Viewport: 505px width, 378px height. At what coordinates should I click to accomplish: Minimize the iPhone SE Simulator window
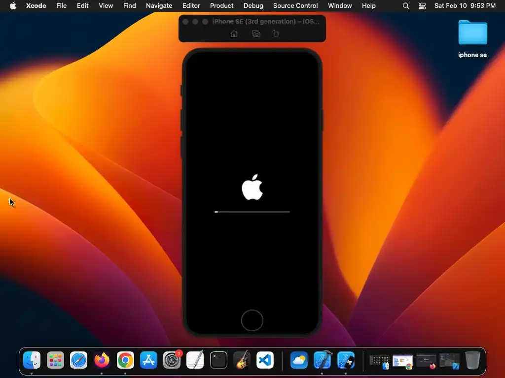(195, 22)
